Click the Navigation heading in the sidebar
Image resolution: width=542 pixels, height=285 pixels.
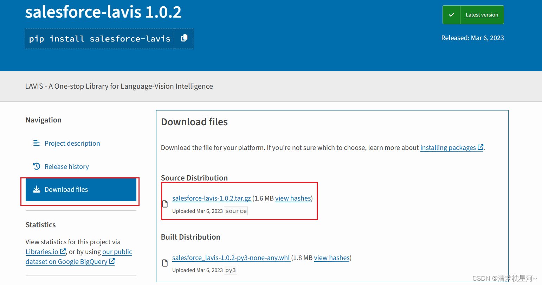click(x=44, y=120)
